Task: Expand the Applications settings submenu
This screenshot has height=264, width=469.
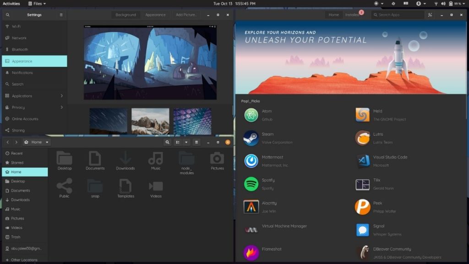Action: (61, 96)
